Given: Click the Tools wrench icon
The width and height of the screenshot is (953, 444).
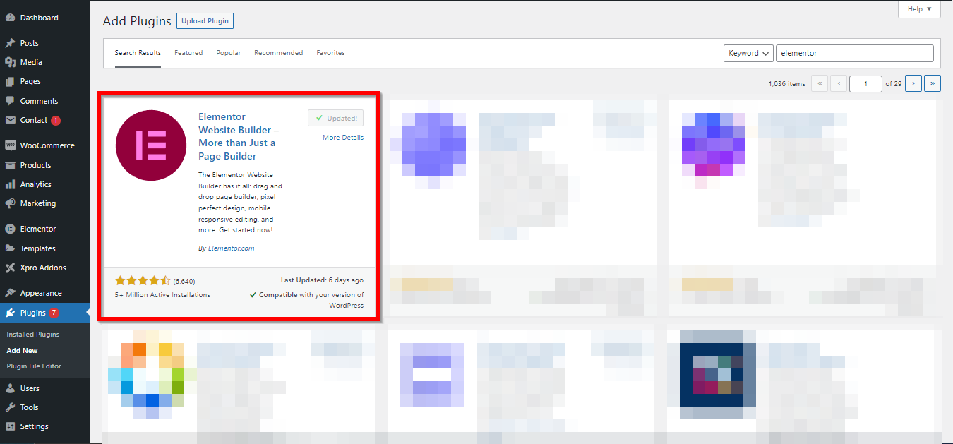Looking at the screenshot, I should pyautogui.click(x=11, y=407).
